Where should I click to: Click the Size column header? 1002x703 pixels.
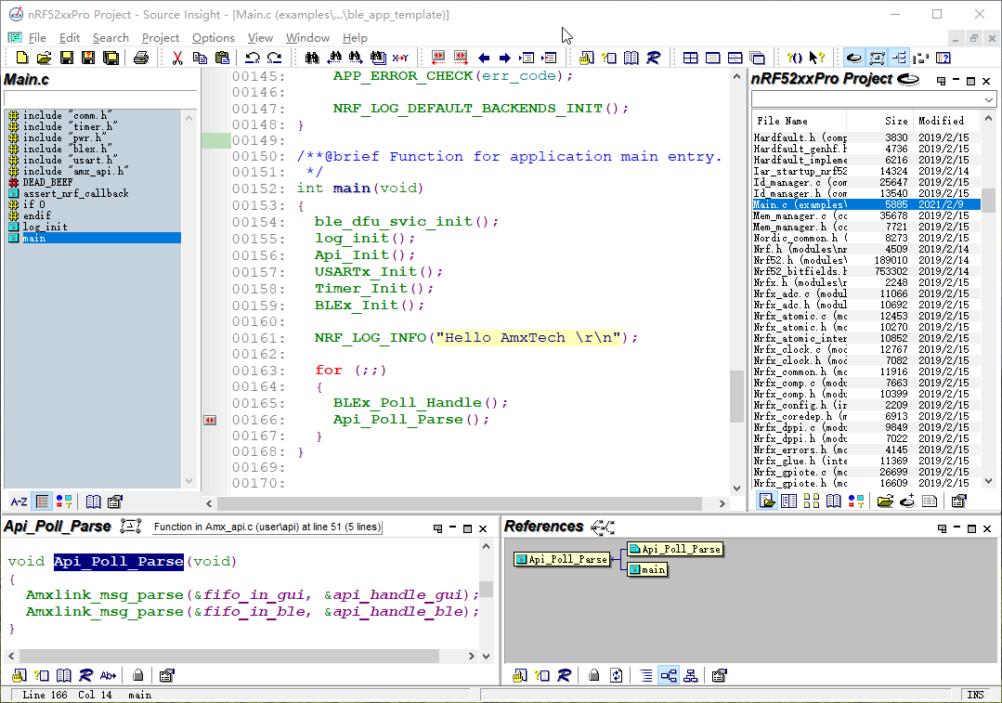(x=895, y=121)
